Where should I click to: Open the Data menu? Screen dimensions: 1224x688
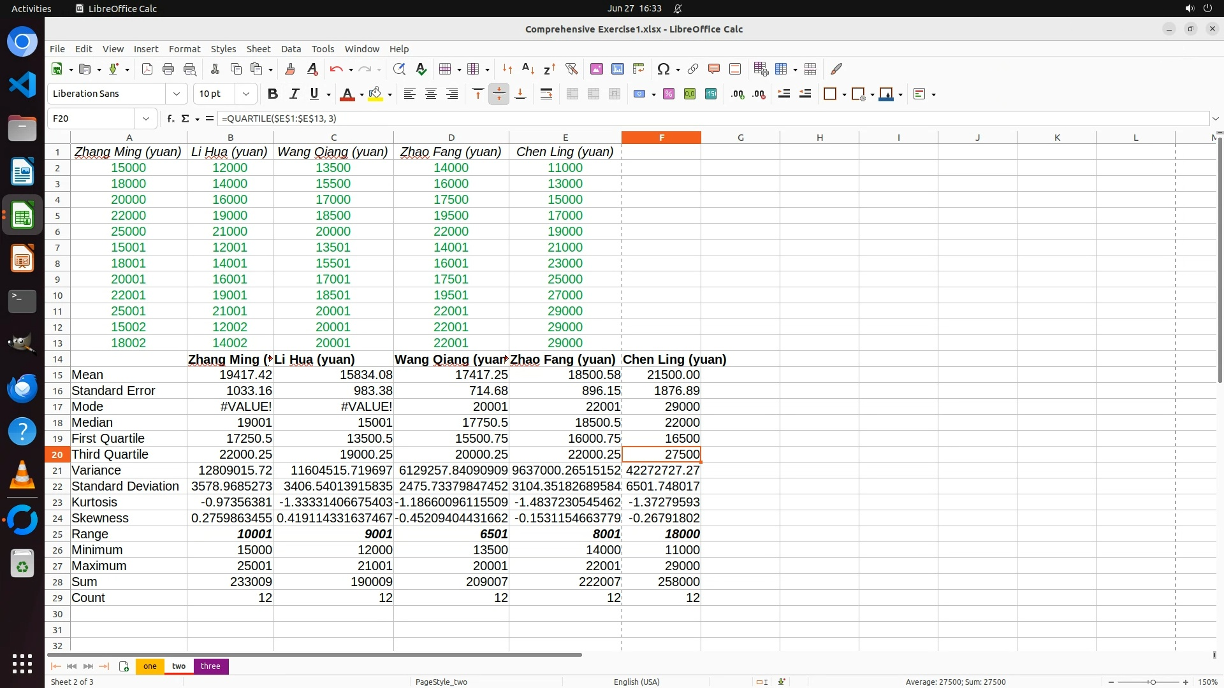pyautogui.click(x=291, y=49)
